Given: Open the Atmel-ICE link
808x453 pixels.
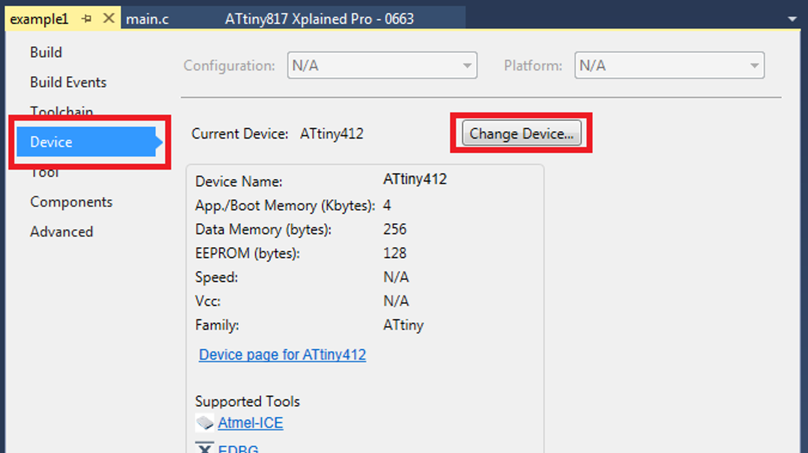Looking at the screenshot, I should 250,423.
